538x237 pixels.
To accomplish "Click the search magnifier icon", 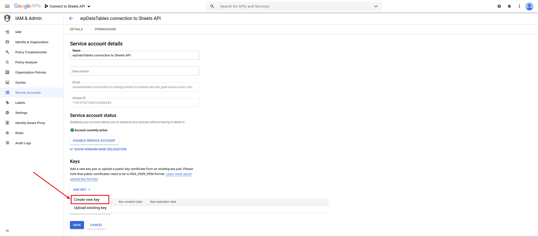I will point(212,6).
